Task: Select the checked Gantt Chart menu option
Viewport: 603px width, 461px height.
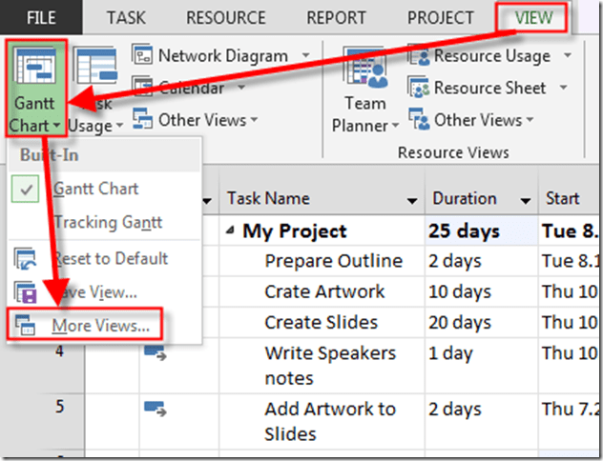Action: [x=95, y=189]
